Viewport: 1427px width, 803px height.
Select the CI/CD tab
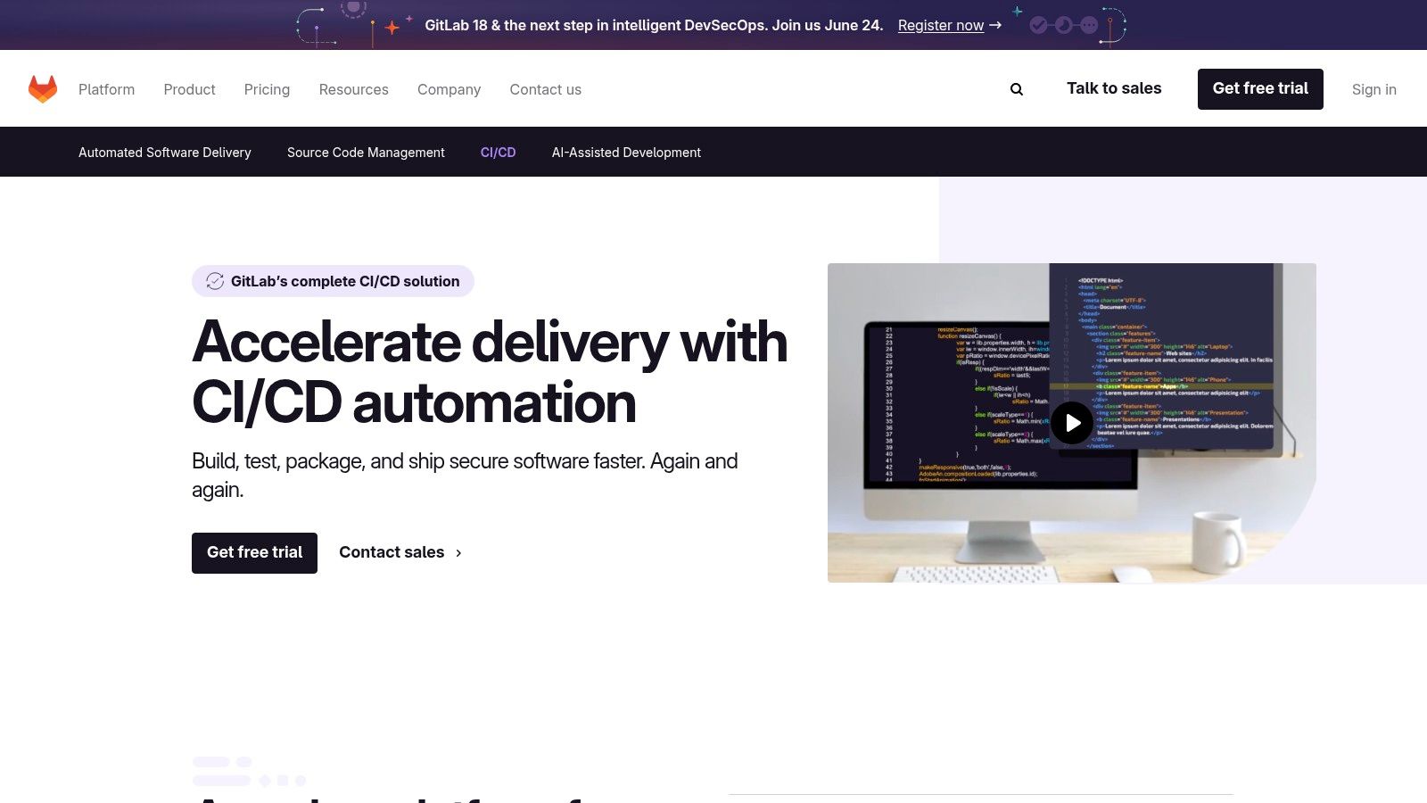pyautogui.click(x=498, y=153)
